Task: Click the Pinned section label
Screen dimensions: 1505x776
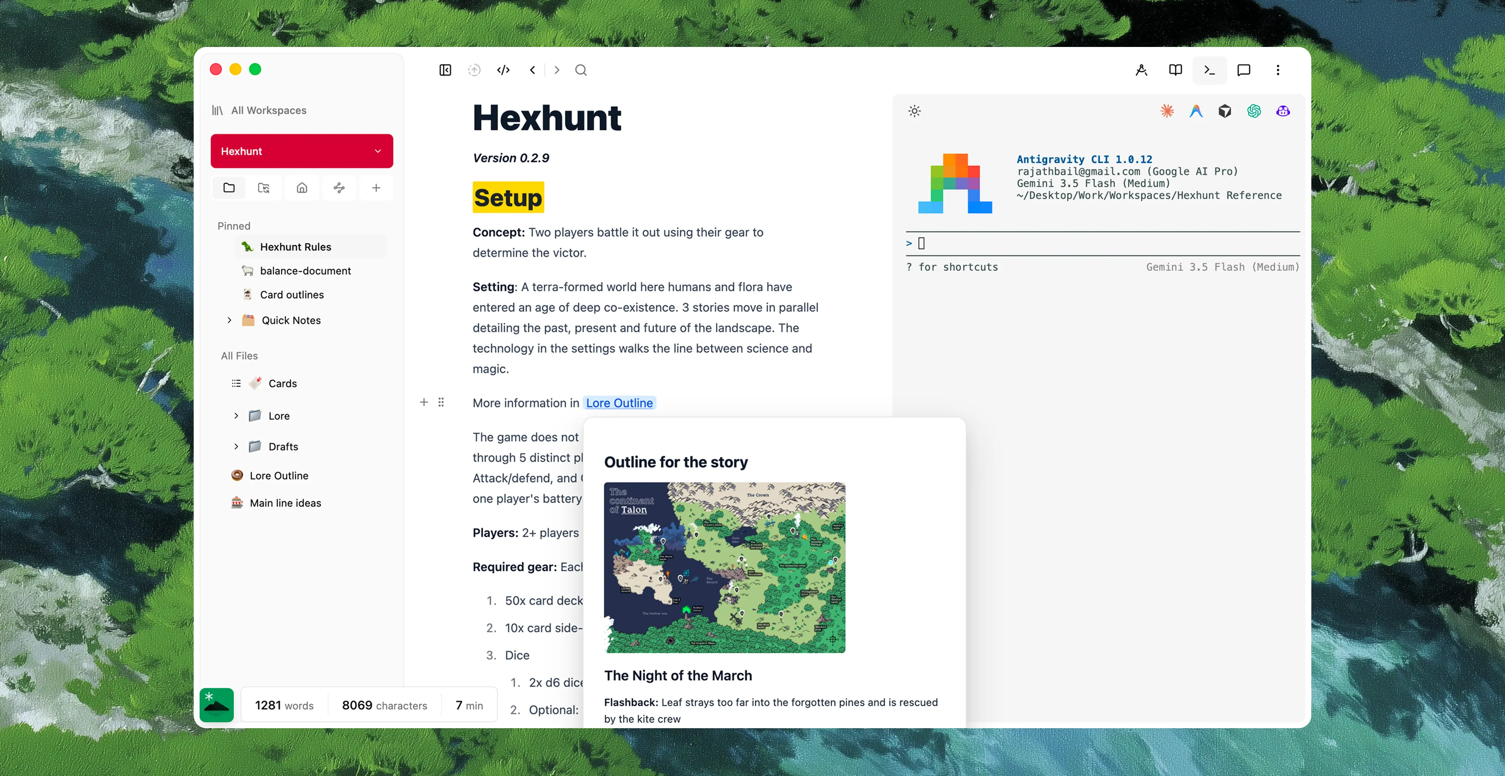Action: pyautogui.click(x=234, y=226)
